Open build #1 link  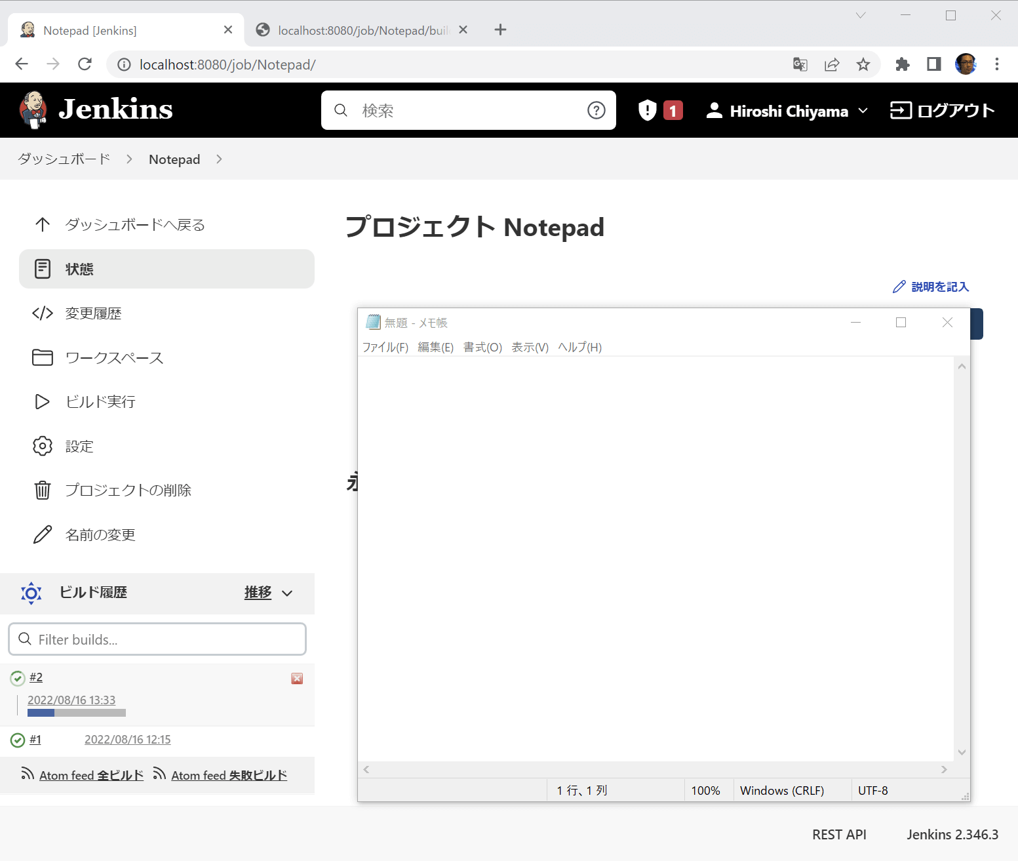35,740
